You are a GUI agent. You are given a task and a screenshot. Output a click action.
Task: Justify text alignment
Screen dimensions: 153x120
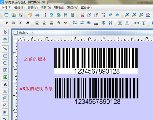[x=51, y=23]
